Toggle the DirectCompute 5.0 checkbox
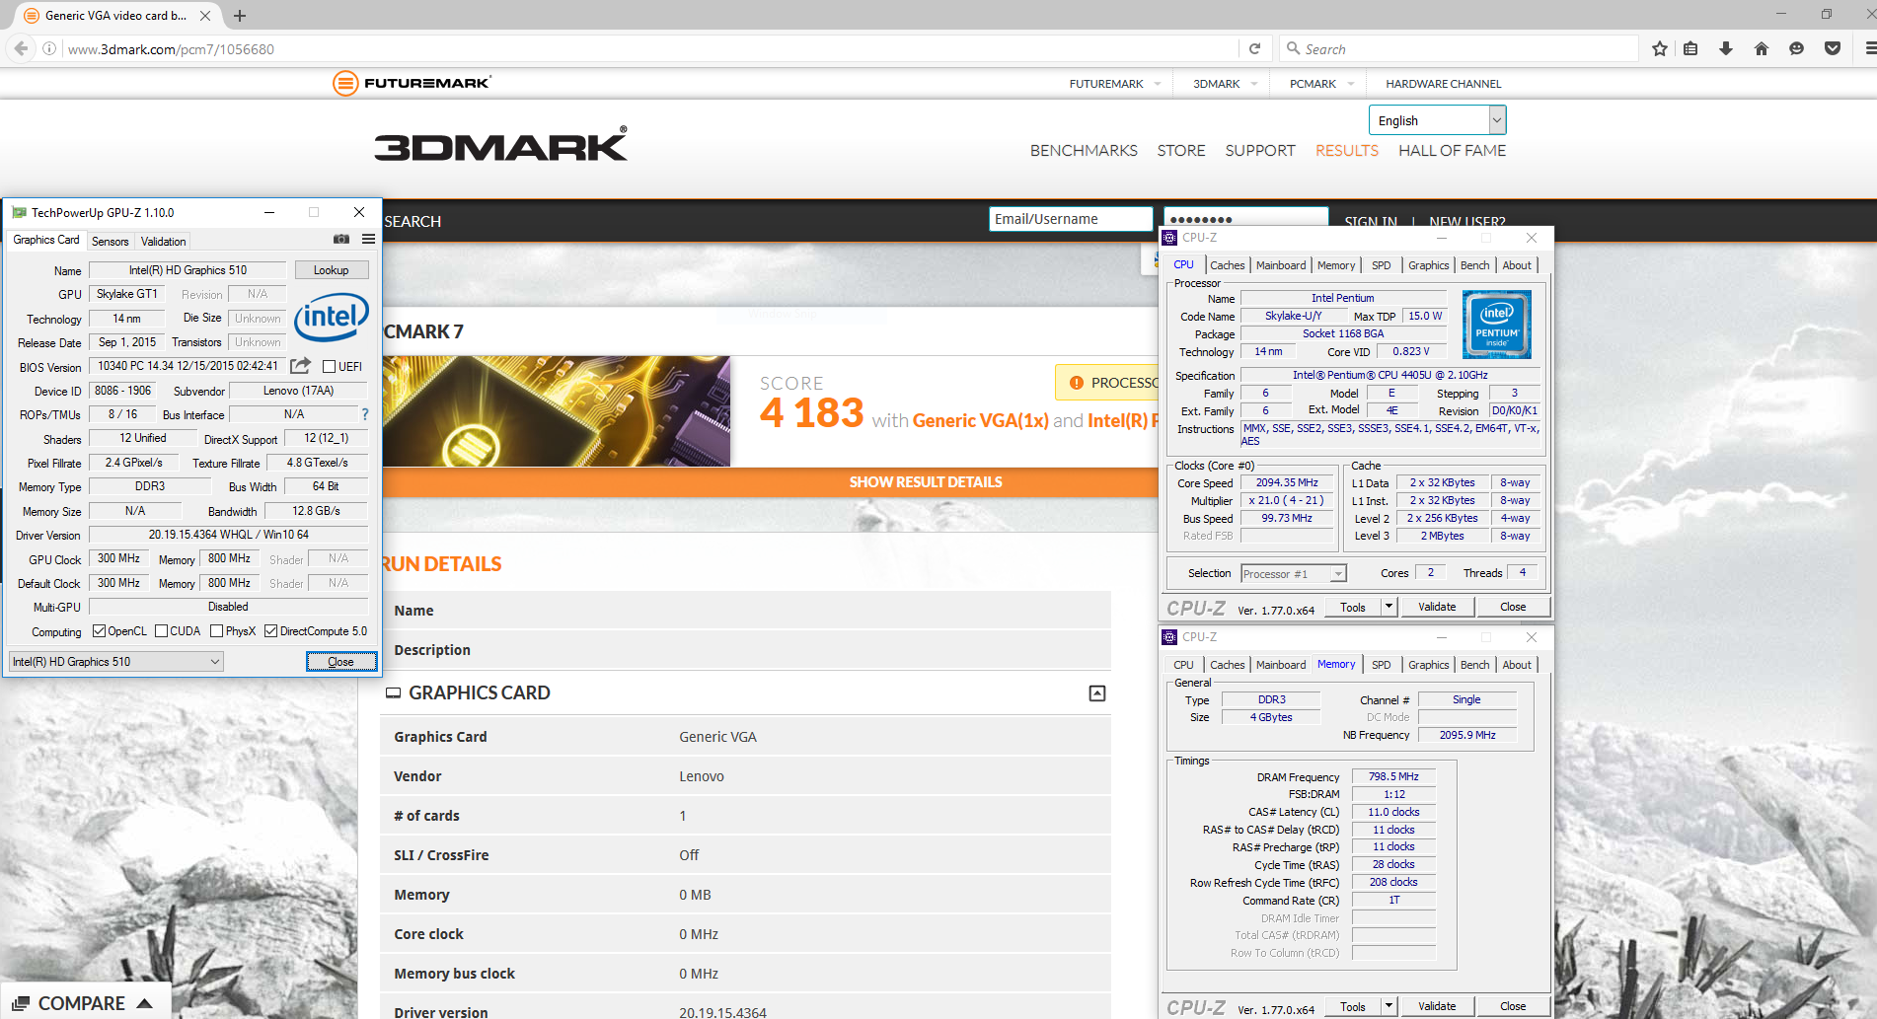 click(x=270, y=631)
